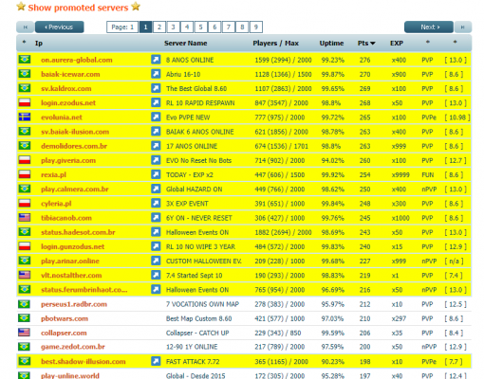Click the Page: 1 input field
484x379 pixels.
click(122, 27)
